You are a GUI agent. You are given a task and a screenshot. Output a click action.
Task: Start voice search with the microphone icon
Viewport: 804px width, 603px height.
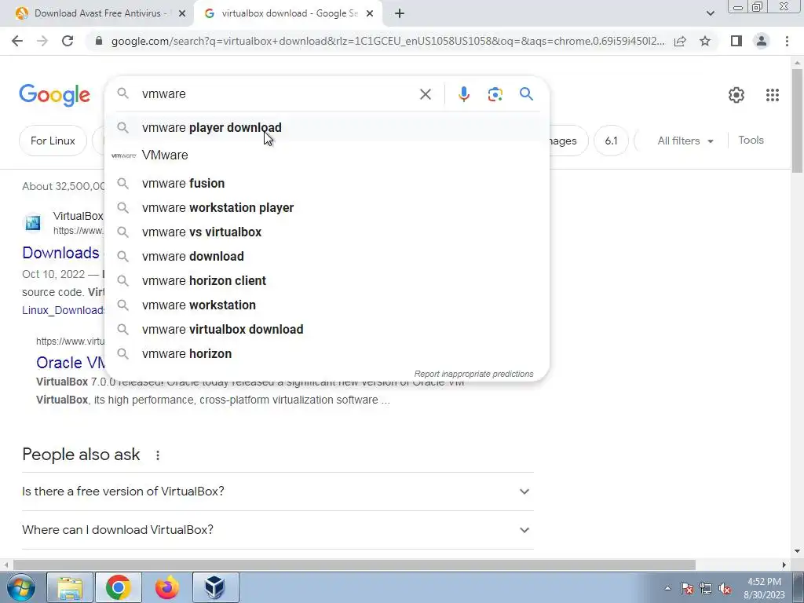click(463, 94)
